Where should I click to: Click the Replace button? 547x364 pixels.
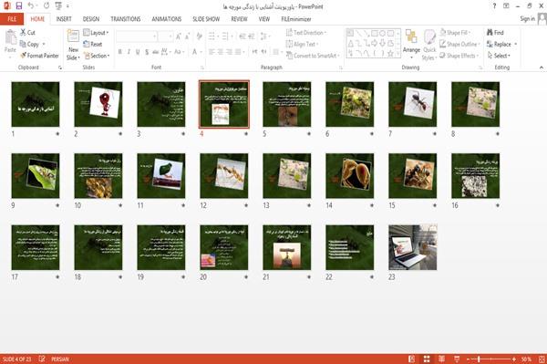[501, 44]
